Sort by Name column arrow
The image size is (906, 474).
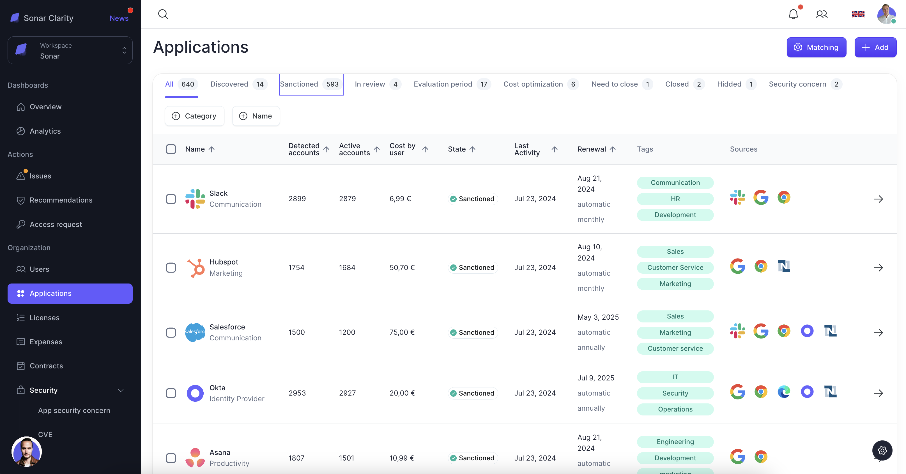pos(211,149)
